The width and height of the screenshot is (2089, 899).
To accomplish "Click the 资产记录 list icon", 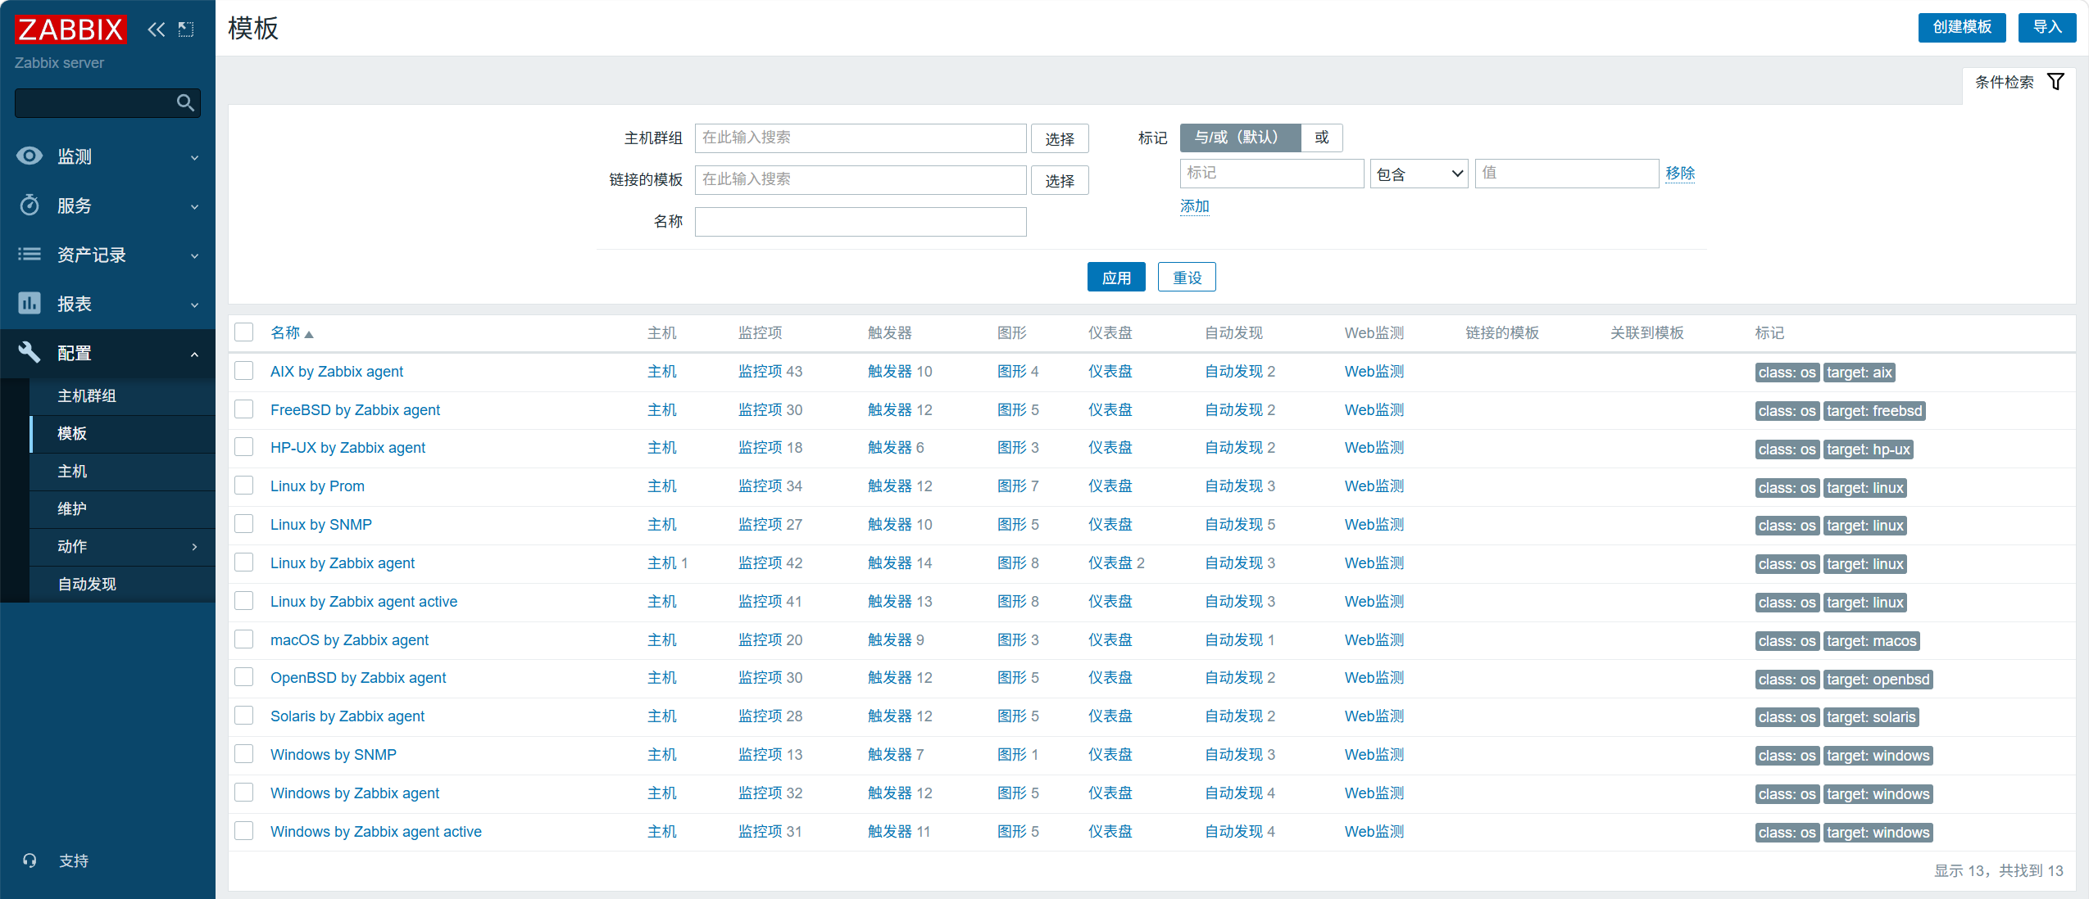I will (x=30, y=254).
